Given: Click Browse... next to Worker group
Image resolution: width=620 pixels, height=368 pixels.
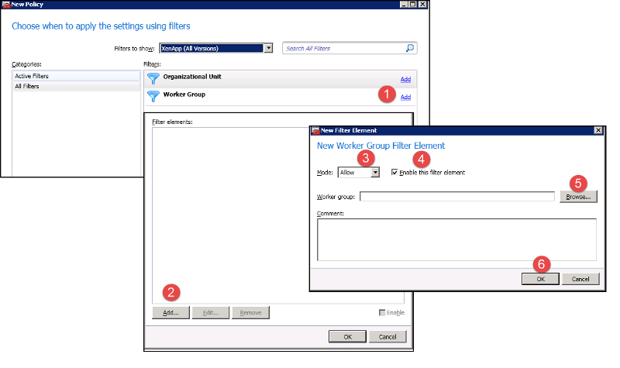Looking at the screenshot, I should 578,197.
